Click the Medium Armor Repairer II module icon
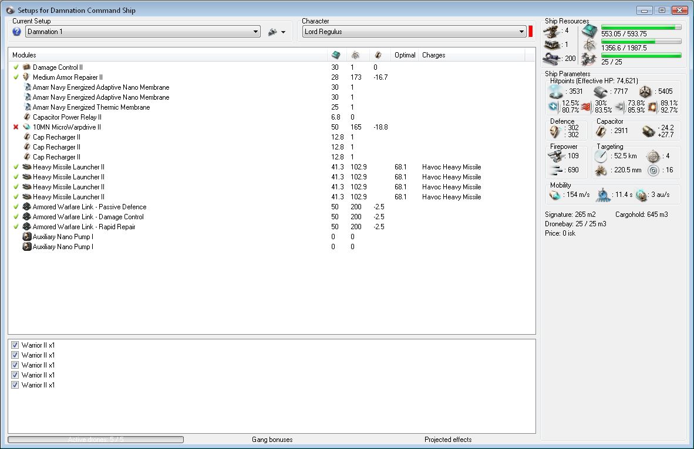Image resolution: width=694 pixels, height=449 pixels. [x=26, y=77]
